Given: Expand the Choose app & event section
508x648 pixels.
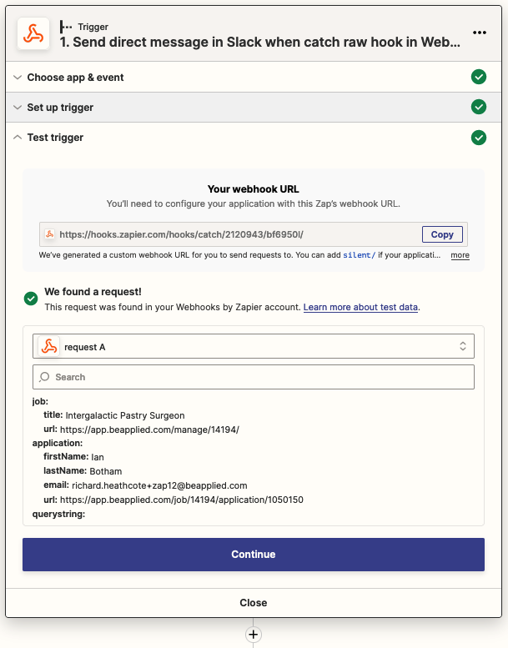Looking at the screenshot, I should (x=75, y=78).
